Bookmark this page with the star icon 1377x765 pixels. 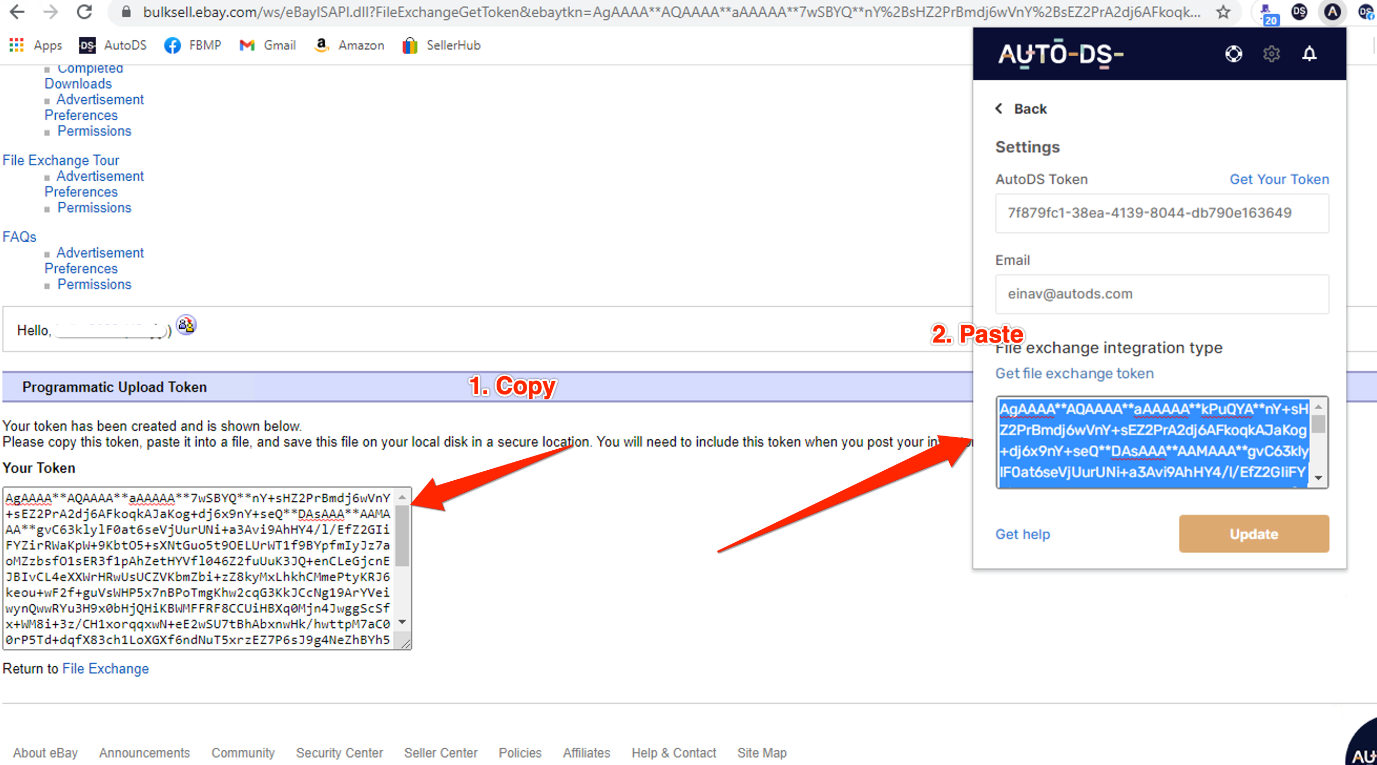tap(1223, 12)
